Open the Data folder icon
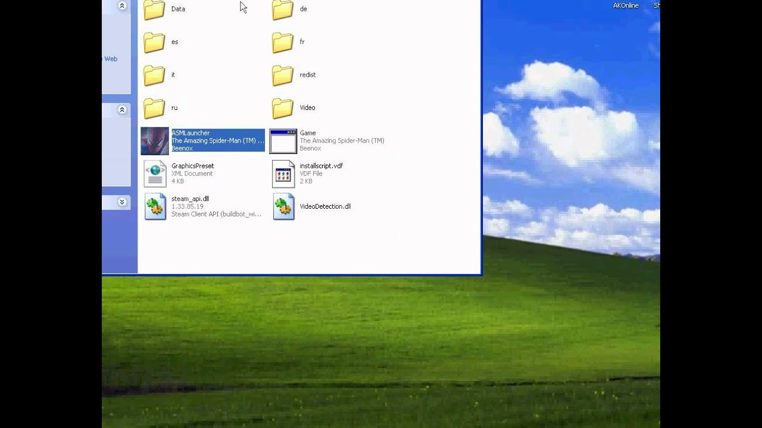Viewport: 762px width, 428px height. pyautogui.click(x=154, y=10)
